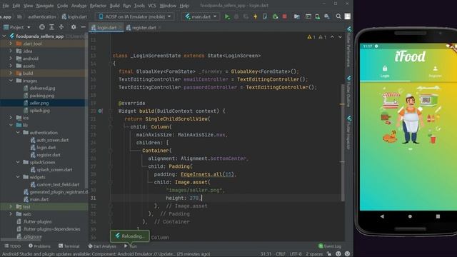Image resolution: width=457 pixels, height=257 pixels.
Task: Click the Flutter Open DevTools icon
Action: point(265,16)
